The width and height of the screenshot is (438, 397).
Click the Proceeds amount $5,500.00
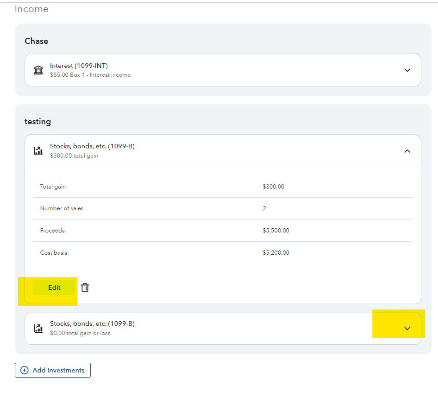(275, 231)
